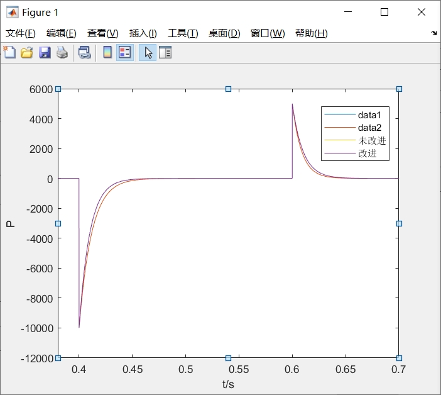Toggle the Edit Plot arrow tool
Screen dimensions: 441x395
click(x=148, y=52)
